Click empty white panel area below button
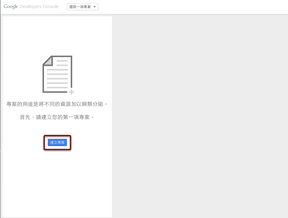Image resolution: width=288 pixels, height=218 pixels. click(57, 184)
